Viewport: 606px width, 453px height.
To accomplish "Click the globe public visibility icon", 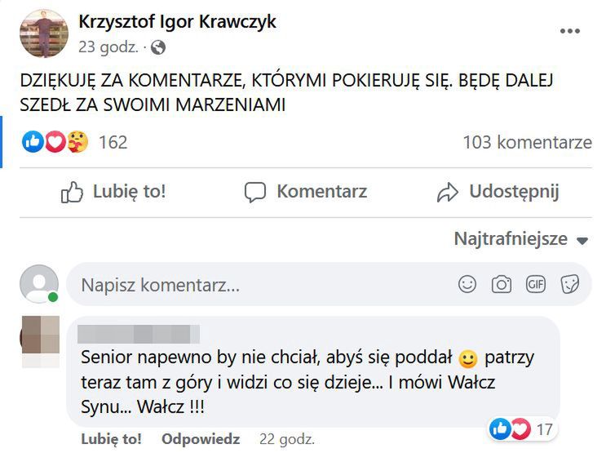I will (157, 47).
